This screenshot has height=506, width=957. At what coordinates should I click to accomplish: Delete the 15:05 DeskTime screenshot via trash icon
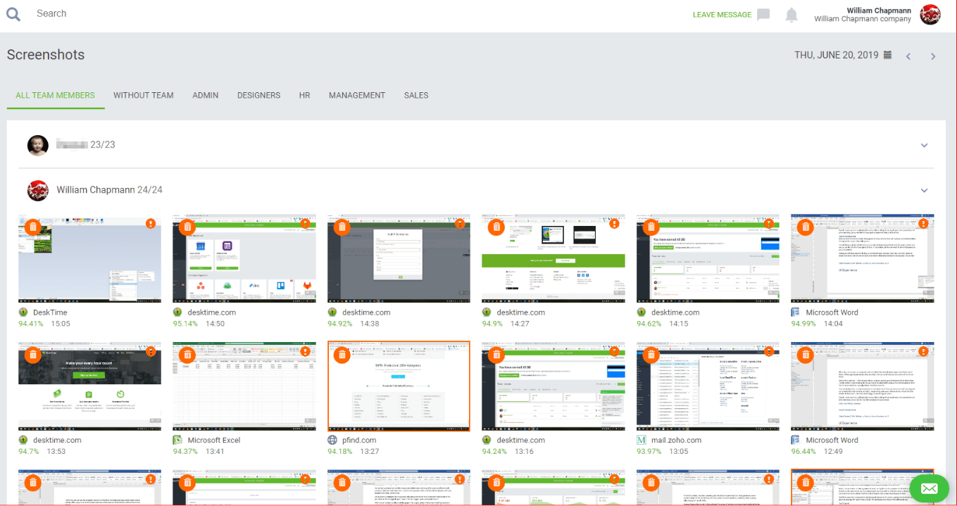tap(32, 227)
